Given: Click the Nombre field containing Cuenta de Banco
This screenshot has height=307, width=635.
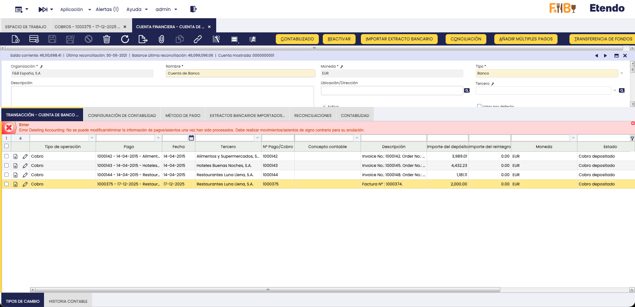Looking at the screenshot, I should (x=240, y=74).
